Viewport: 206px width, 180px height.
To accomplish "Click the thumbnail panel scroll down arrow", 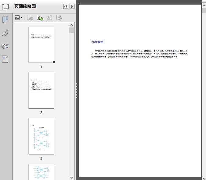I will click(x=72, y=178).
